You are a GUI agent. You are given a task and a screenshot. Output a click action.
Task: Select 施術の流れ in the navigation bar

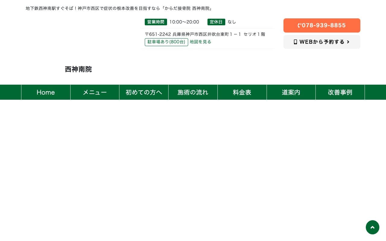click(x=193, y=92)
